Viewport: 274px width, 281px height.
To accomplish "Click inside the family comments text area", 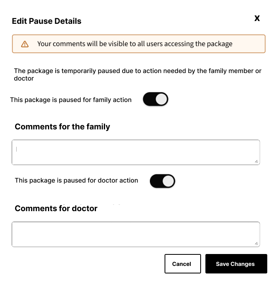I will 135,152.
